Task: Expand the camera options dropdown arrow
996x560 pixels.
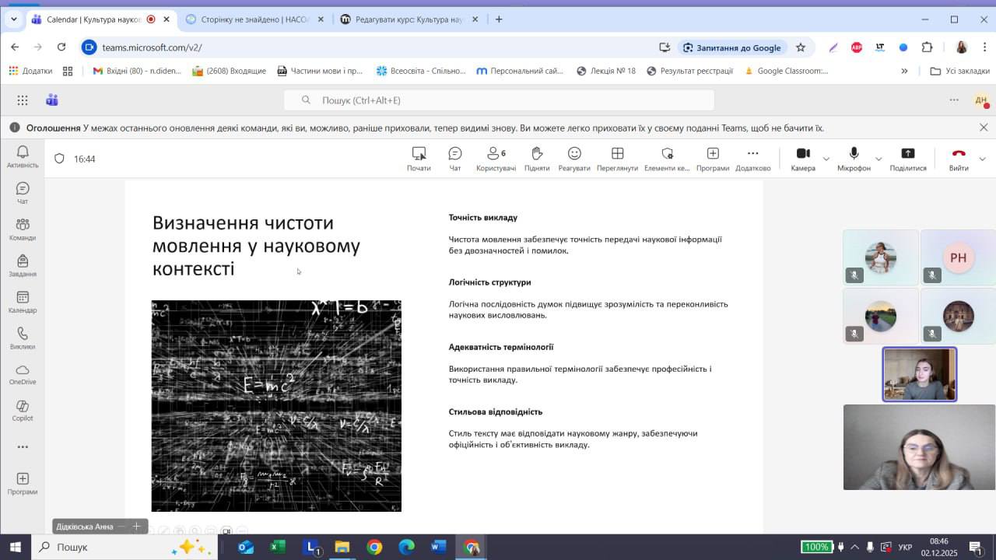Action: click(826, 159)
